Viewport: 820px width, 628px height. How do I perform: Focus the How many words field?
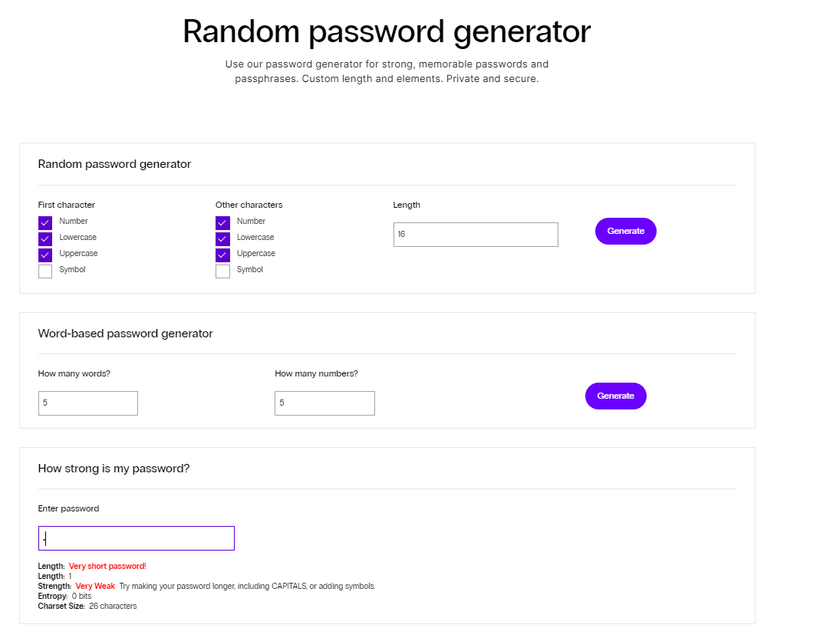tap(88, 403)
